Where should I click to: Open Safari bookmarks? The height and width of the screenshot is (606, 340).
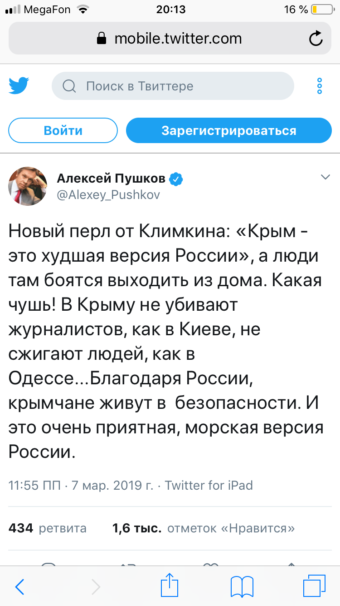click(x=242, y=587)
